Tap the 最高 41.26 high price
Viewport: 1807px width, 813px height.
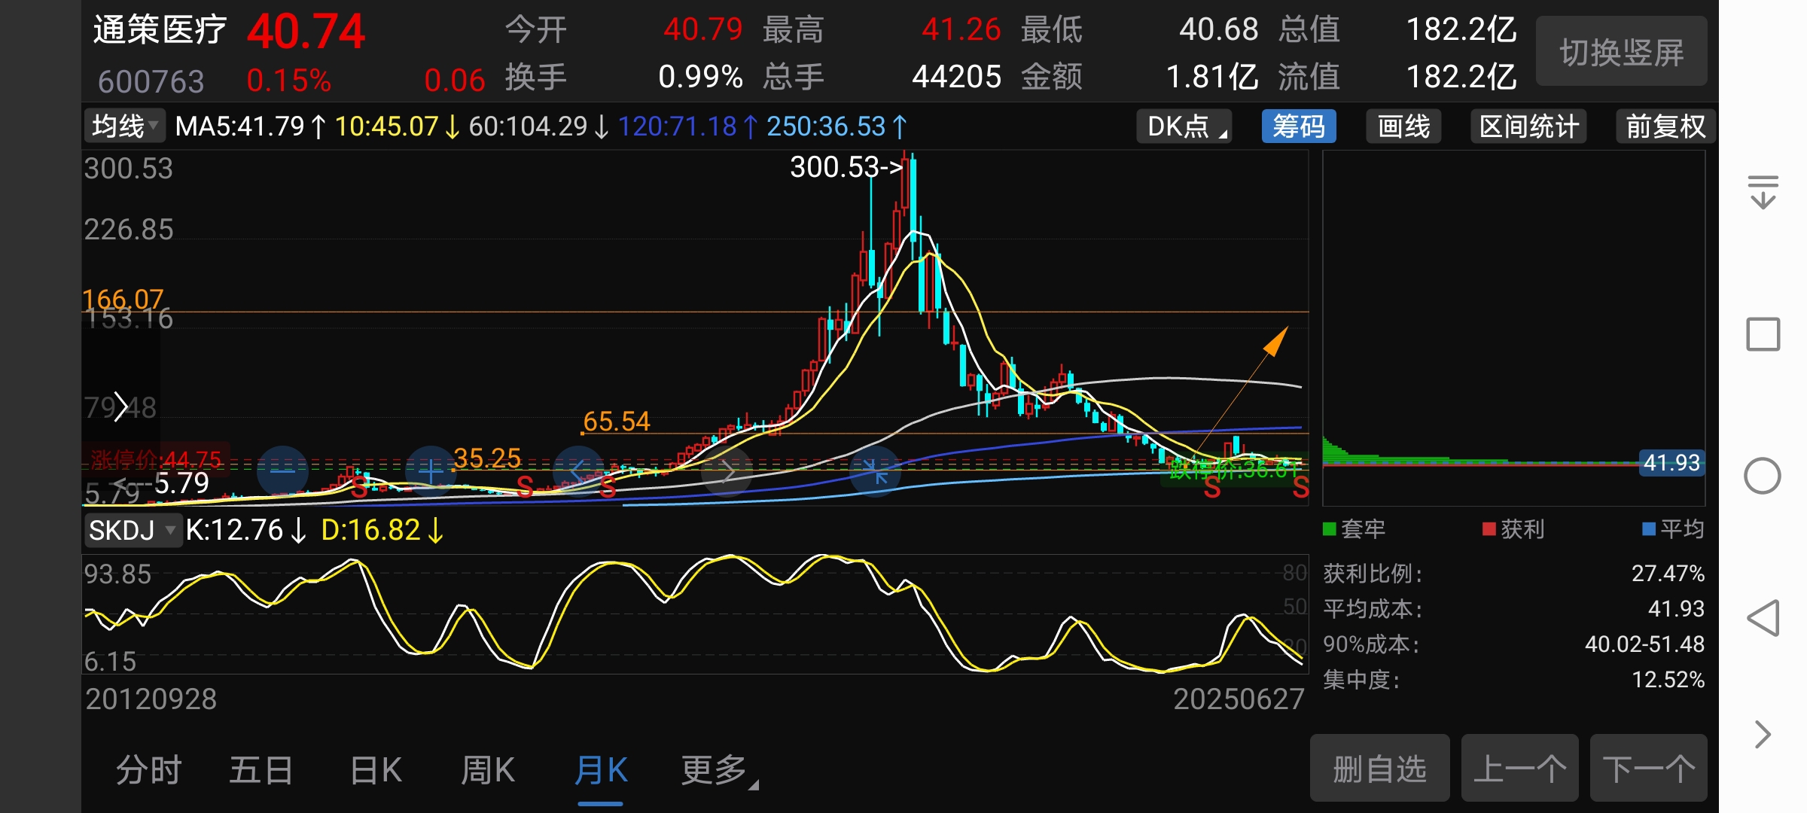click(x=961, y=29)
